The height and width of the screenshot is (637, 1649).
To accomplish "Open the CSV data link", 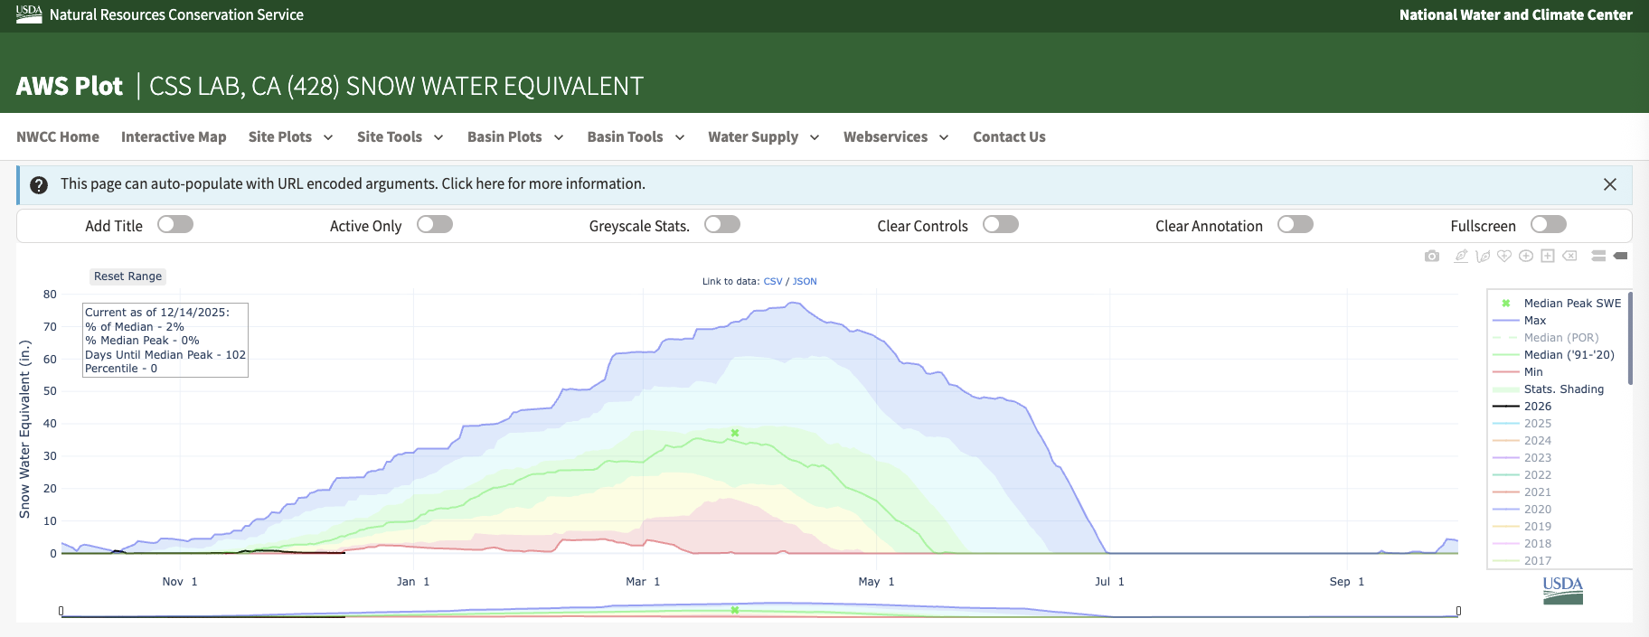I will 773,282.
